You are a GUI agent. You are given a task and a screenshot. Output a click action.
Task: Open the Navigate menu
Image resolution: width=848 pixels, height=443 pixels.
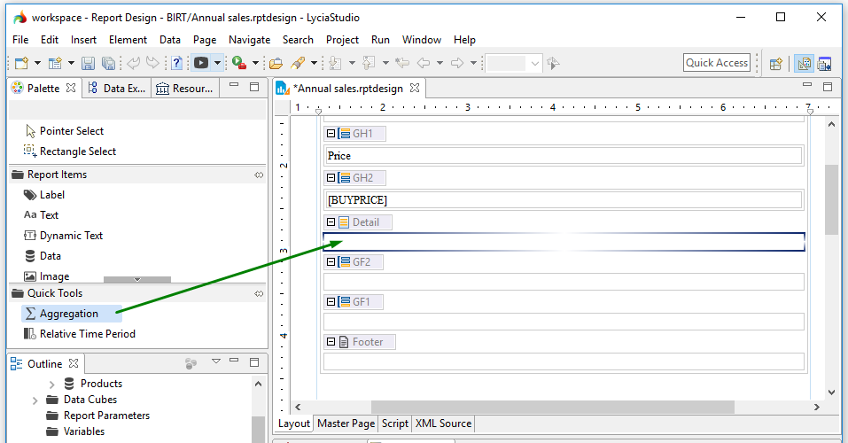[x=249, y=40]
